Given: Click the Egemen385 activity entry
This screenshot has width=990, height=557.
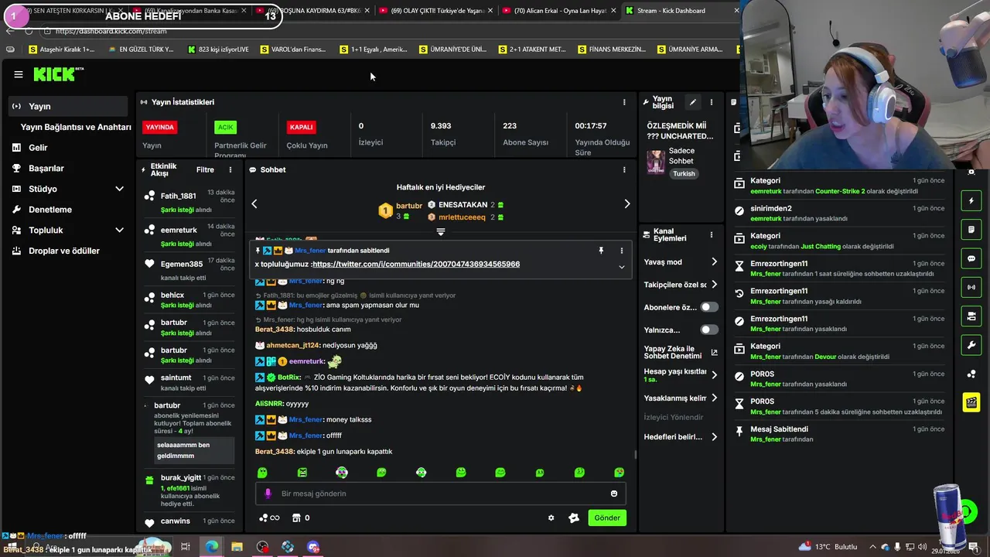Looking at the screenshot, I should coord(189,270).
